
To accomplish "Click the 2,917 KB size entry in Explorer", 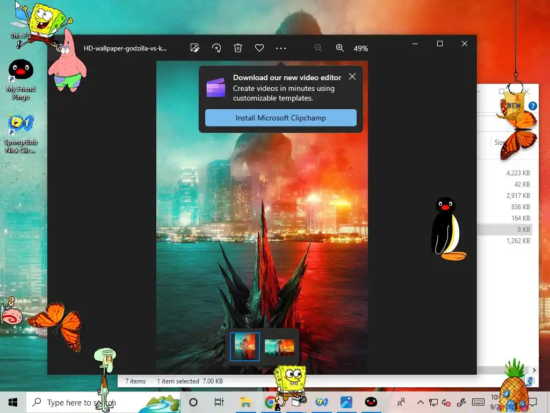I will pyautogui.click(x=518, y=195).
